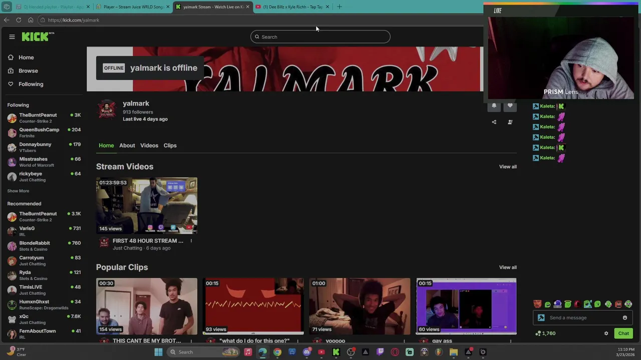
Task: Follow yalmark with the heart icon
Action: [510, 105]
